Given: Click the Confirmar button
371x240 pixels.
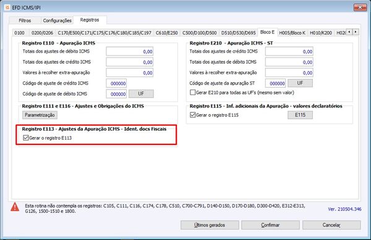Looking at the screenshot, I should point(270,225).
